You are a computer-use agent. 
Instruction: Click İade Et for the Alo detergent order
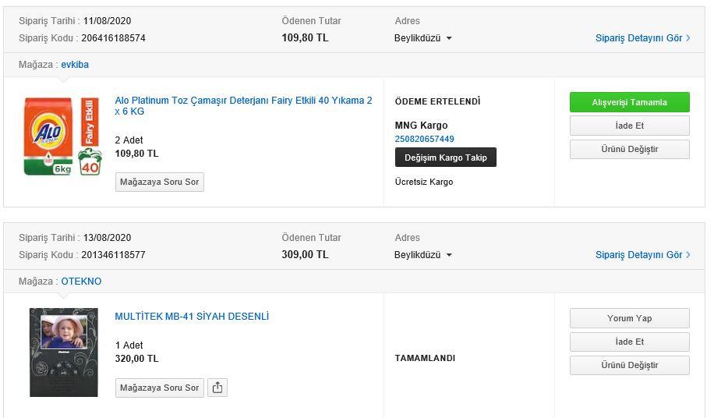pyautogui.click(x=629, y=126)
